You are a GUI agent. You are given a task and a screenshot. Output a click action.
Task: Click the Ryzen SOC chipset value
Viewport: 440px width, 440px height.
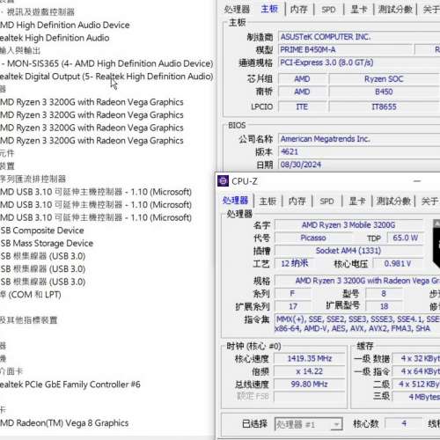[384, 79]
